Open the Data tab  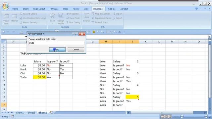pyautogui.click(x=66, y=9)
